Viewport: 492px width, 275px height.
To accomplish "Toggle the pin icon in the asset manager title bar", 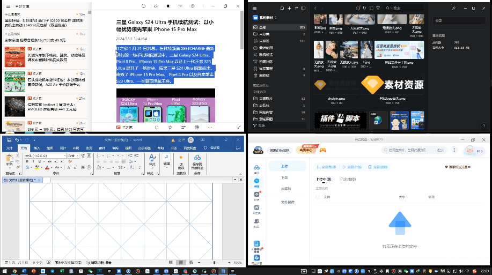I will click(x=454, y=8).
